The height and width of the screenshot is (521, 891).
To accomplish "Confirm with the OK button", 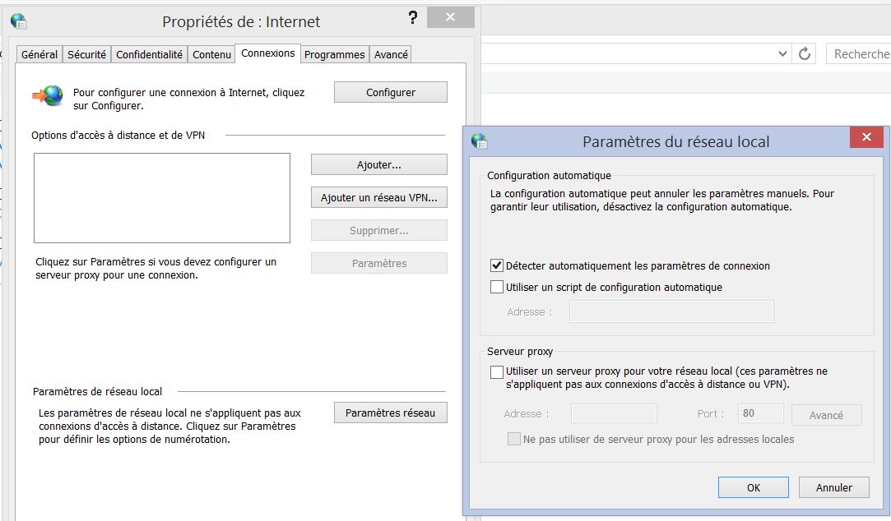I will [x=753, y=487].
